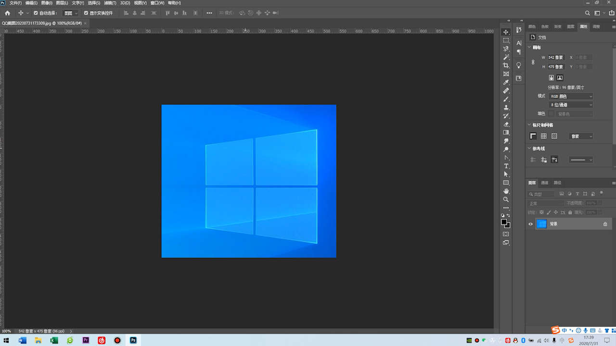Open the Character panel icon
Screen dimensions: 616x346
(519, 43)
